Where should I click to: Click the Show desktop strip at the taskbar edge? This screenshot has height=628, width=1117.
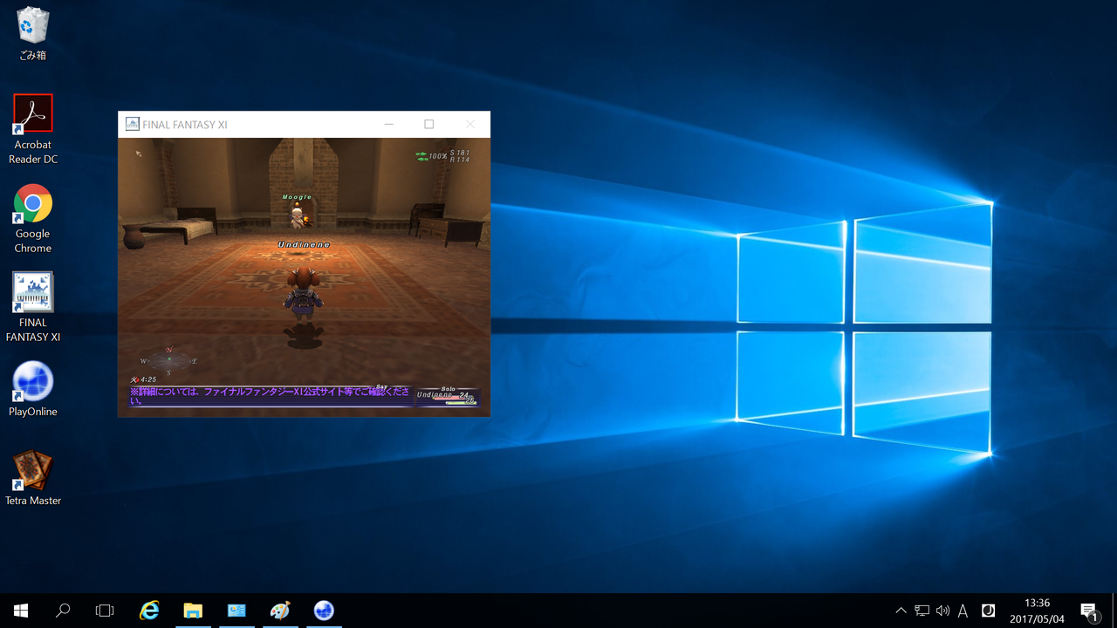click(x=1114, y=611)
